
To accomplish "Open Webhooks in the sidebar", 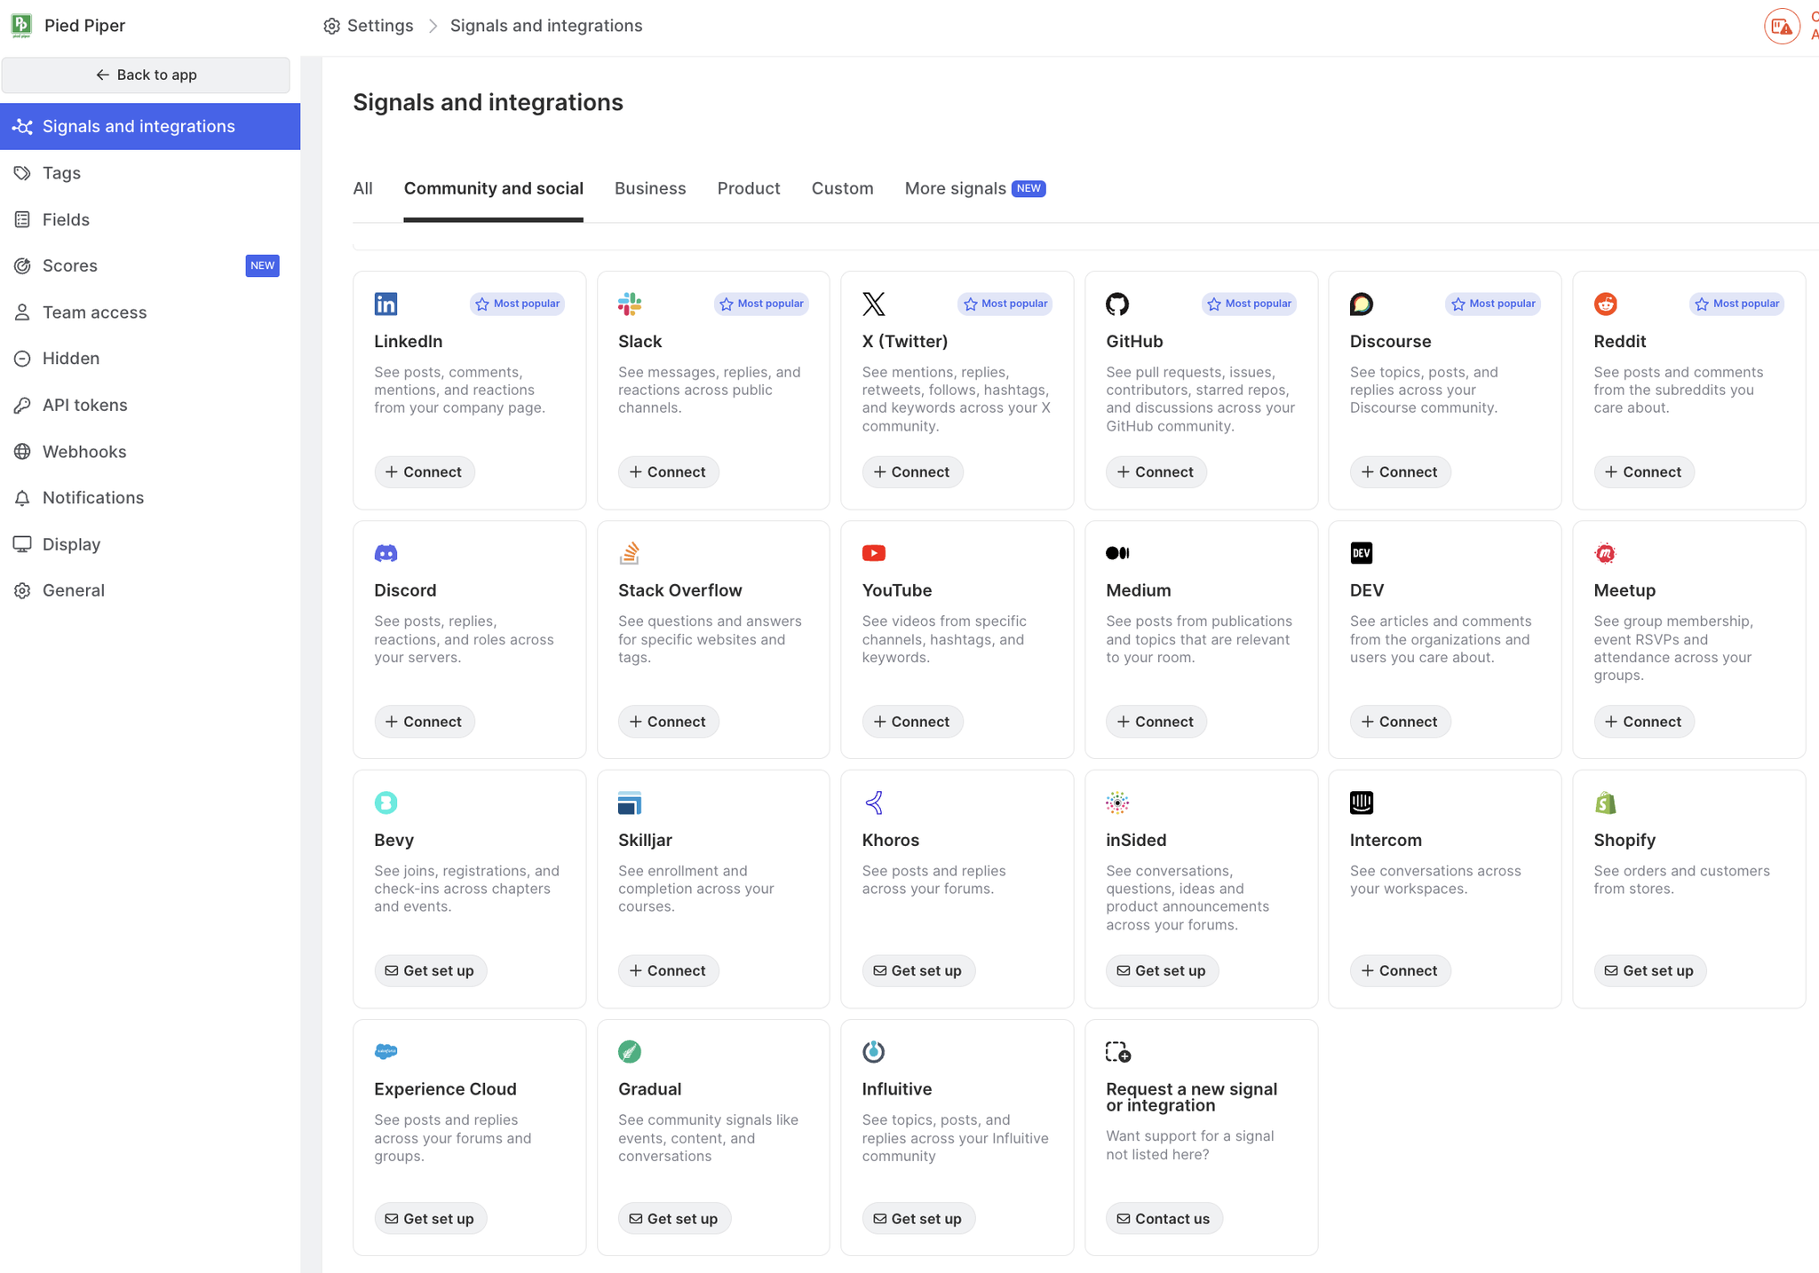I will (84, 451).
